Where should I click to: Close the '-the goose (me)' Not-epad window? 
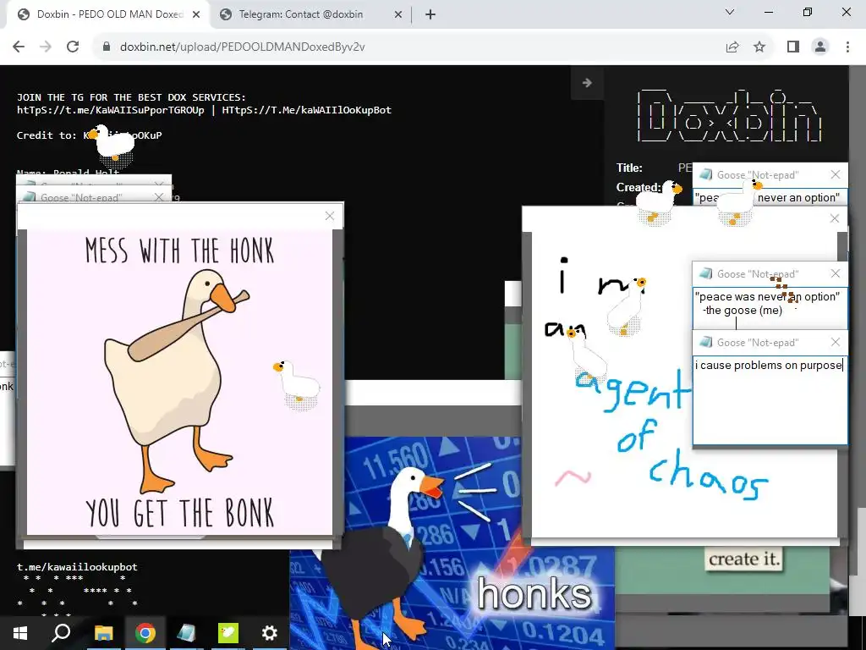pos(836,273)
